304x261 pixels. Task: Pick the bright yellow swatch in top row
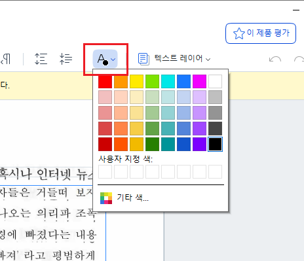(136, 81)
